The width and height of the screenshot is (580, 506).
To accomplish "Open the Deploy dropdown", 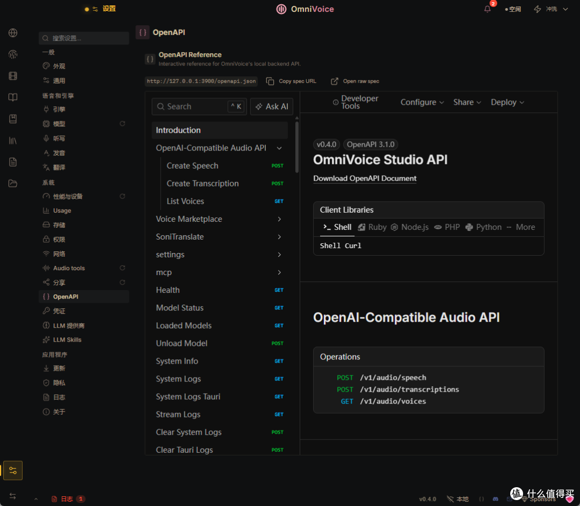I will (x=508, y=102).
